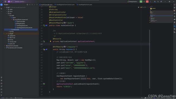Click Collapse All in Project panel

(32, 5)
